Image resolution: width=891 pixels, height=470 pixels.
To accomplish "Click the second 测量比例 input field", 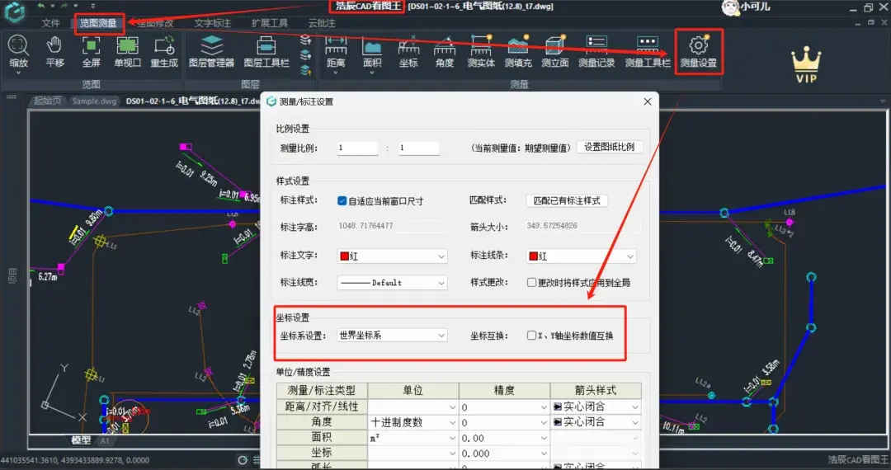I will click(419, 148).
